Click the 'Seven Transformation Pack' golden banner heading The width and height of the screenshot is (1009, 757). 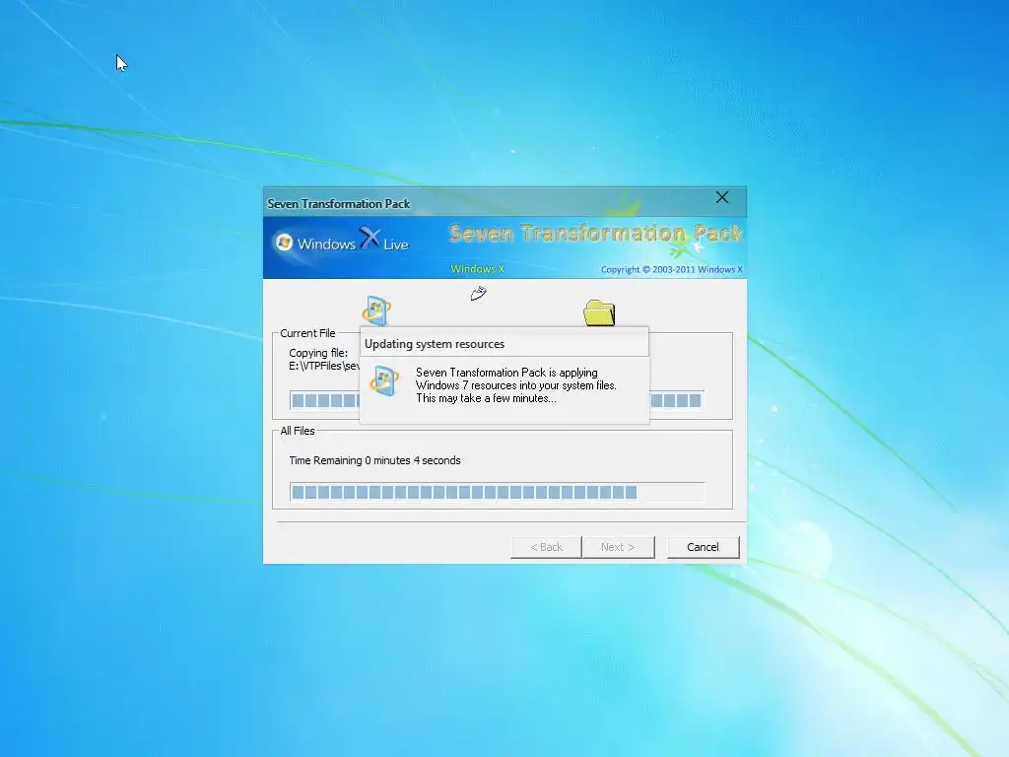[595, 233]
